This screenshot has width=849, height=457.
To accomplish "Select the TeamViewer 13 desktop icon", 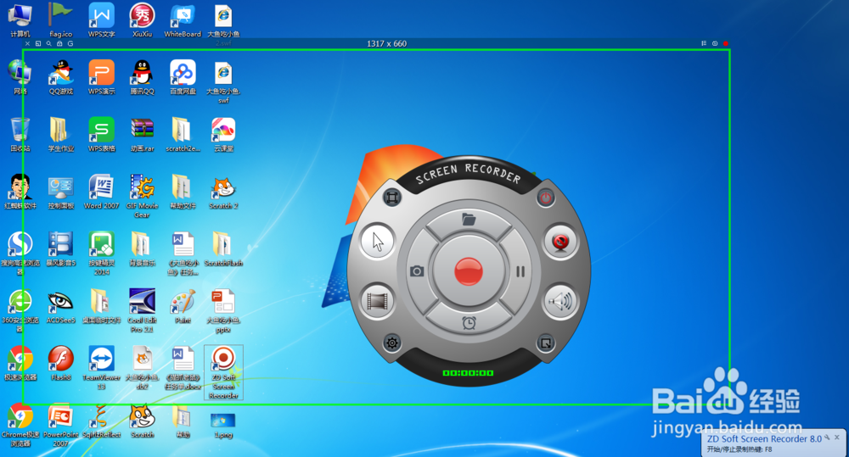I will coord(101,368).
